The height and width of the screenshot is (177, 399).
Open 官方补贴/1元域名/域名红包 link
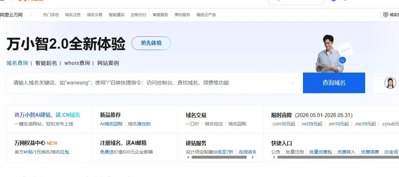pos(42,152)
